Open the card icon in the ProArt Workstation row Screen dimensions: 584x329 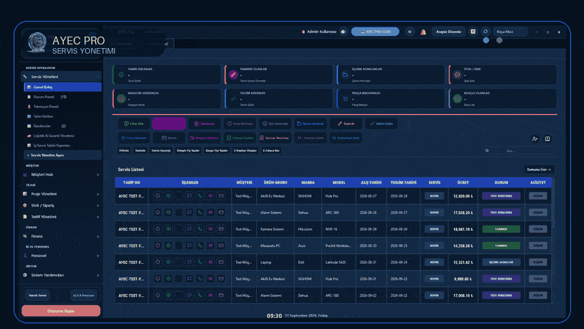coord(221,246)
